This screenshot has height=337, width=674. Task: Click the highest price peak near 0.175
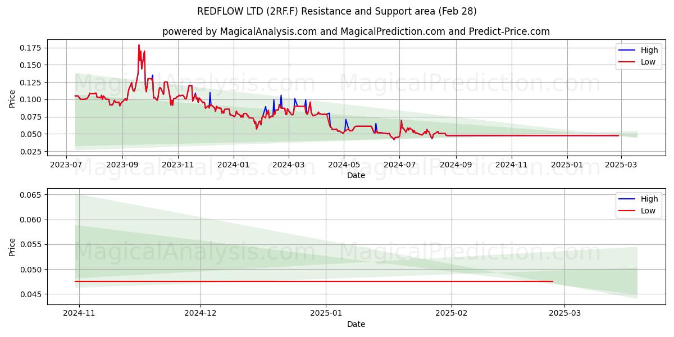point(139,45)
